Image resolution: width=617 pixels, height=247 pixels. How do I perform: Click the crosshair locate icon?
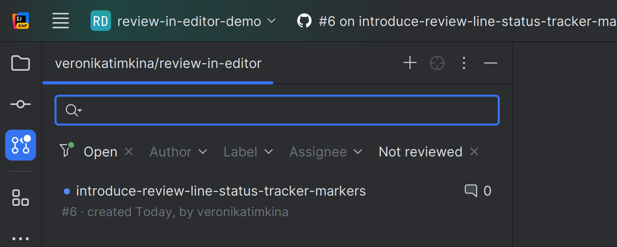[437, 63]
